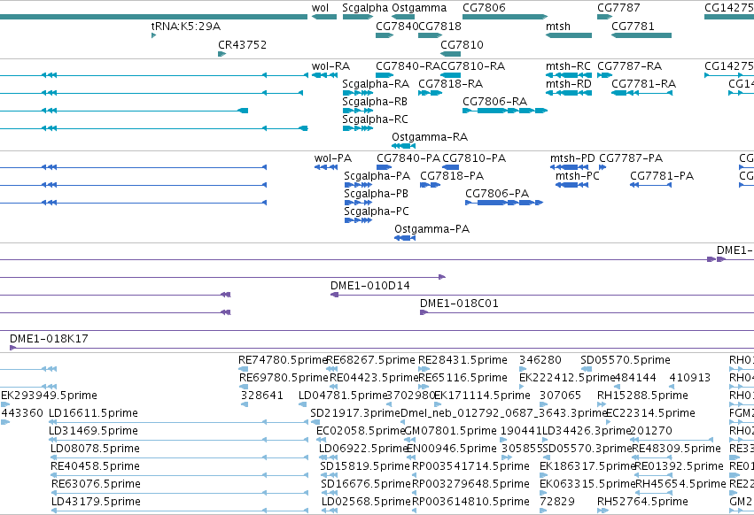The image size is (754, 515).
Task: Click the Scgalpha-PB protein label
Action: 376,194
